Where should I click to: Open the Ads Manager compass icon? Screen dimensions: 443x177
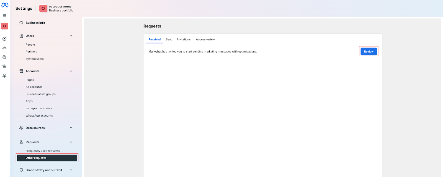pos(4,39)
